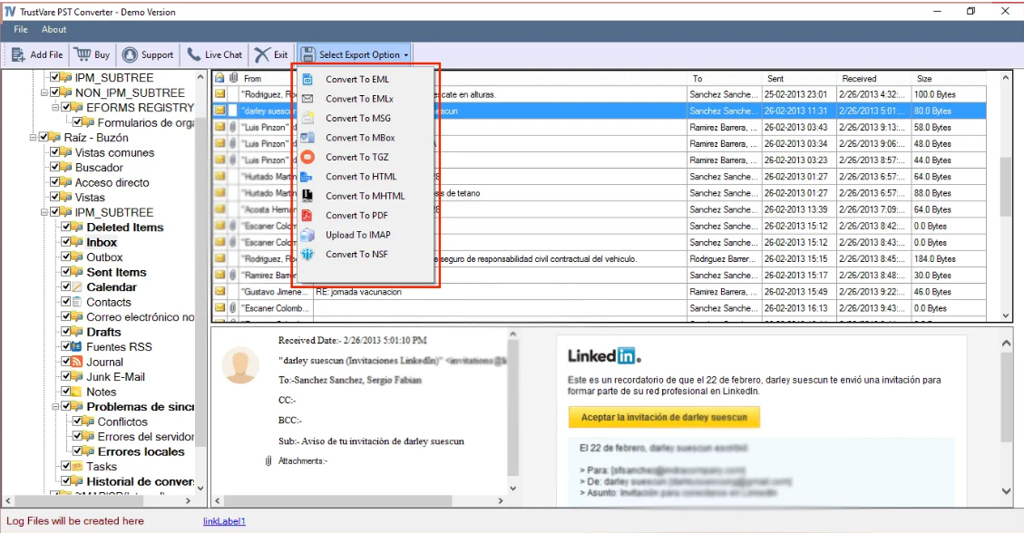Open the Select Export Option dropdown arrow
The width and height of the screenshot is (1024, 533).
[405, 55]
